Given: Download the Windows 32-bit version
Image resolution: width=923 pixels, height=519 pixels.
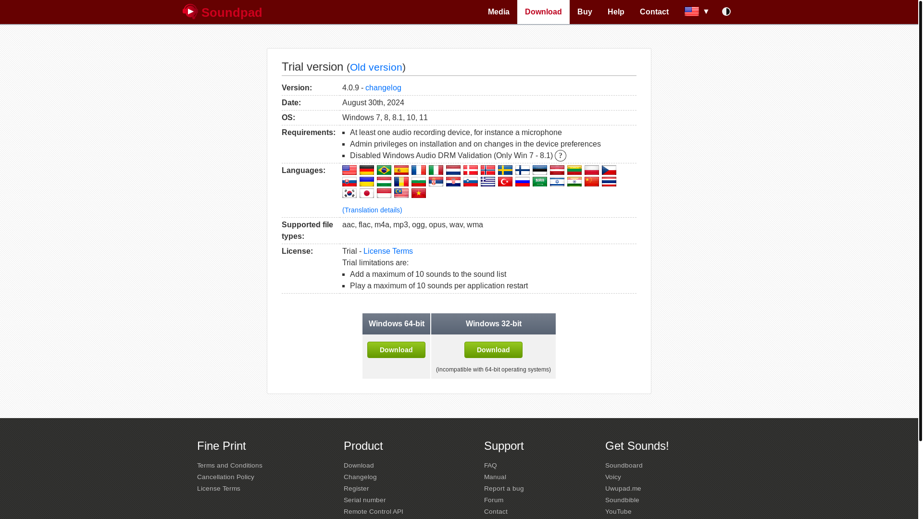Looking at the screenshot, I should click(493, 350).
